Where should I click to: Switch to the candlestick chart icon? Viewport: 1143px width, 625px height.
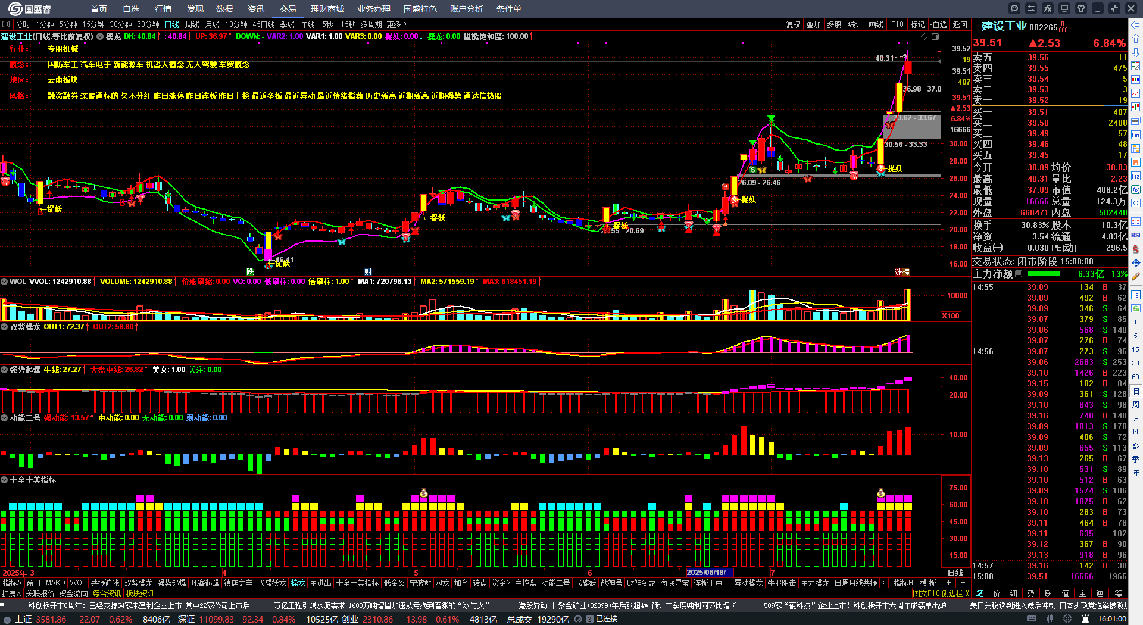coord(1136,107)
